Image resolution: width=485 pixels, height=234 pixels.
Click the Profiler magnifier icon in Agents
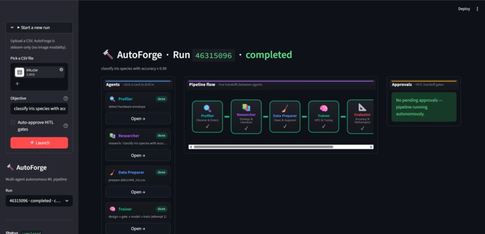click(x=113, y=99)
